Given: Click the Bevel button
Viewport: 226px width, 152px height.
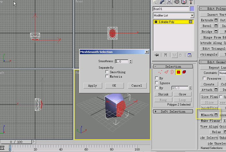Looking at the screenshot, I should [207, 26].
